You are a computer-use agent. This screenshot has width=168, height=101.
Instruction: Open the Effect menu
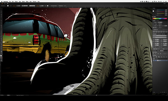[x=27, y=2]
